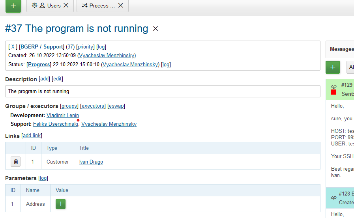Add Address parameter value with plus button
Viewport: 354px width, 218px height.
(60, 204)
